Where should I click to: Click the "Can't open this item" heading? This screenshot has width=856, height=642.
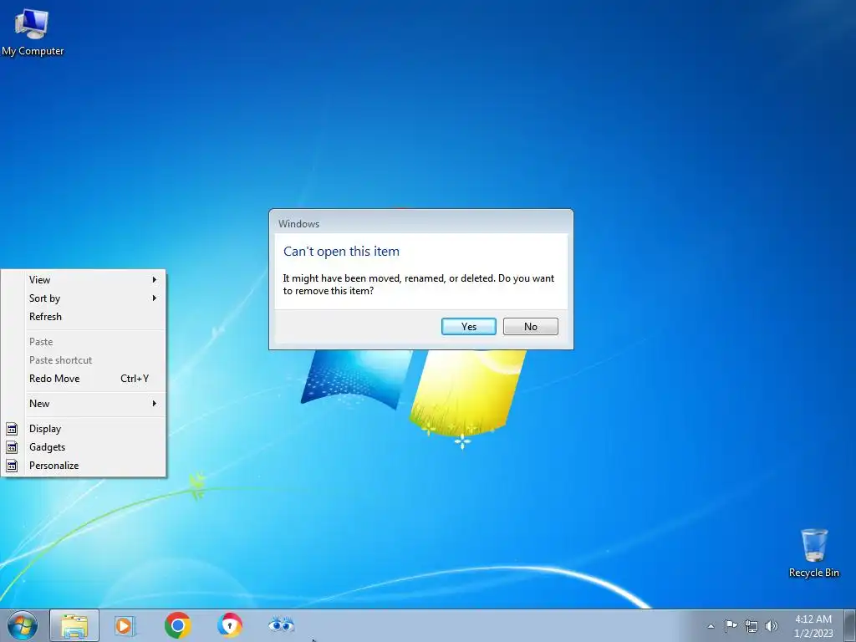[341, 251]
